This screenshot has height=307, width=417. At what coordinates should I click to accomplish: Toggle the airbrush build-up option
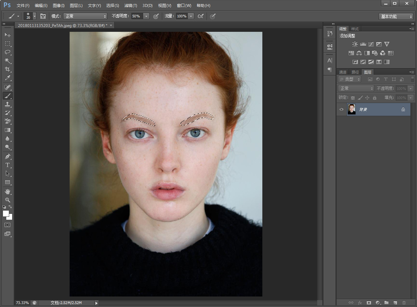click(201, 16)
